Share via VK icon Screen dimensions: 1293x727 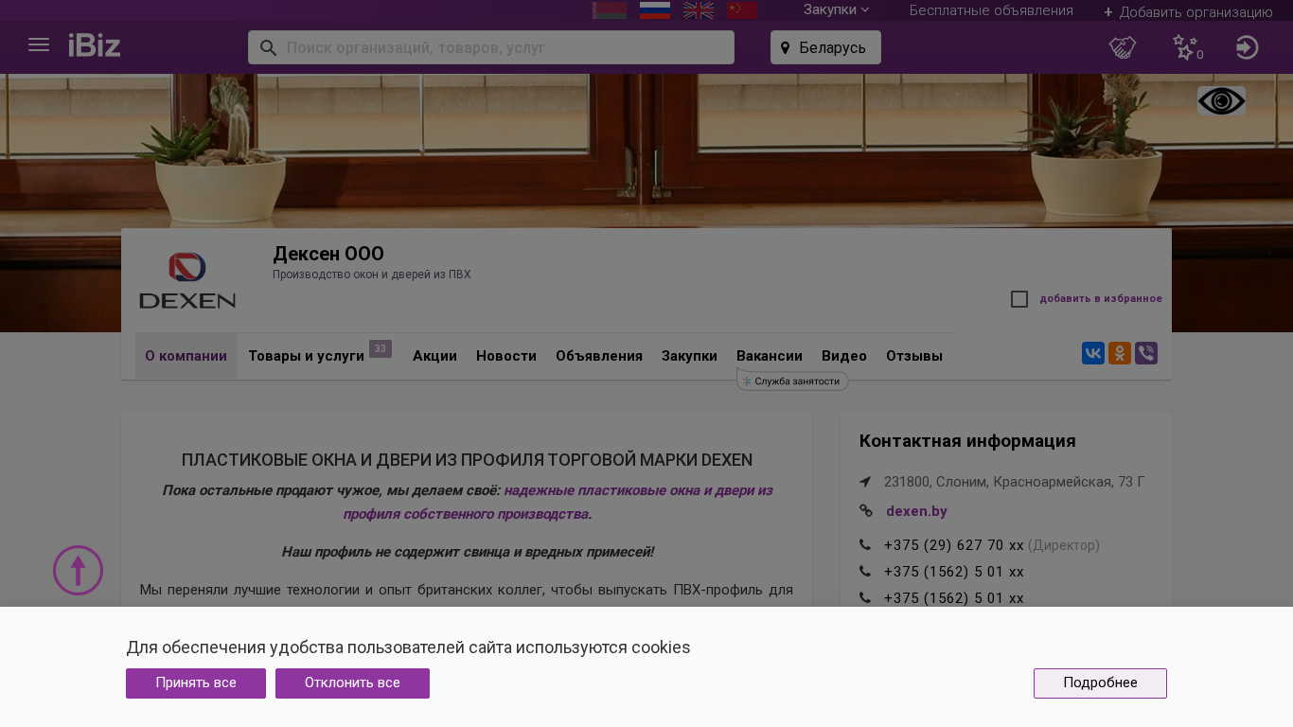(x=1093, y=353)
